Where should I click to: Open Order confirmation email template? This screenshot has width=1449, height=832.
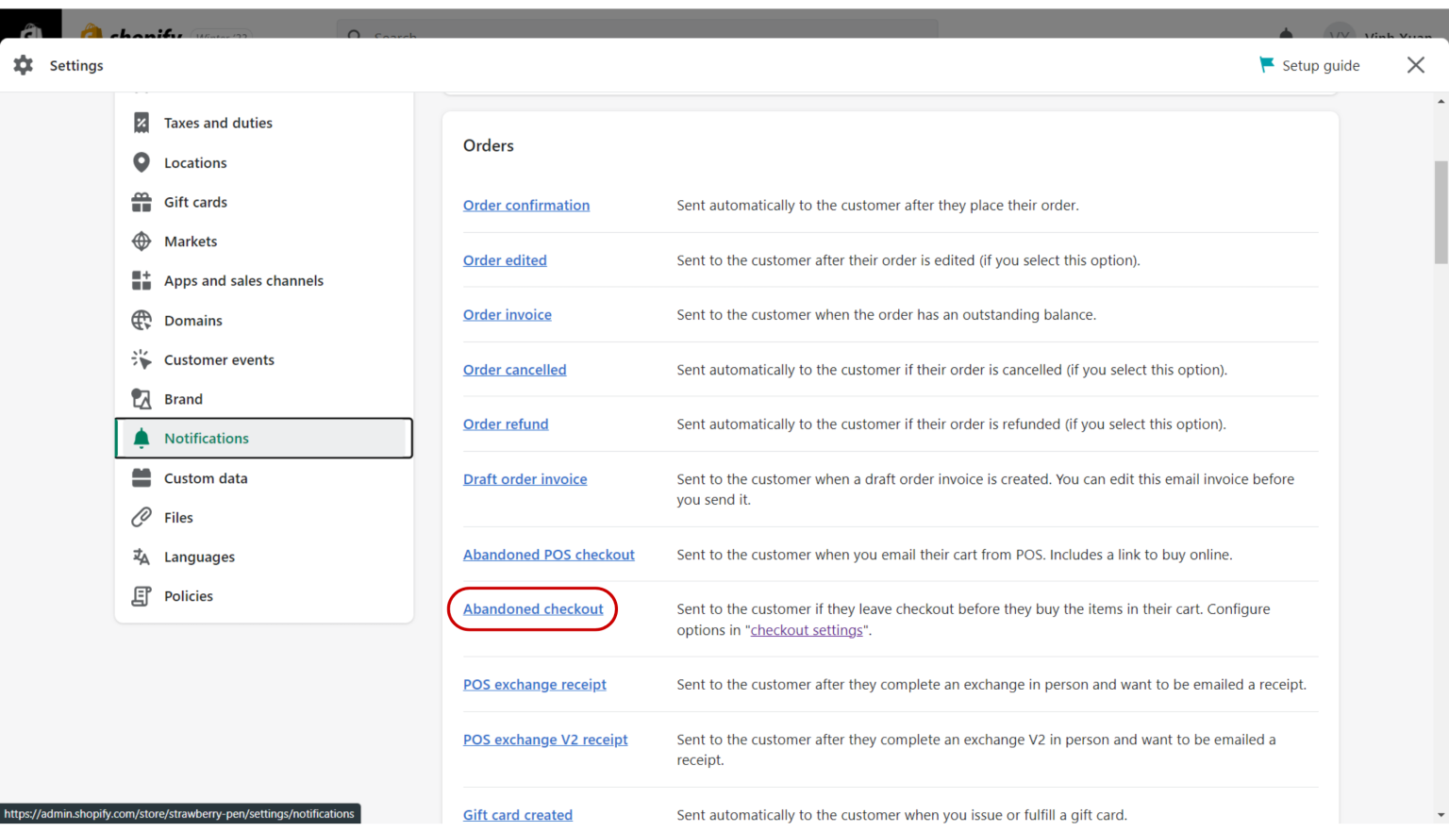click(525, 206)
